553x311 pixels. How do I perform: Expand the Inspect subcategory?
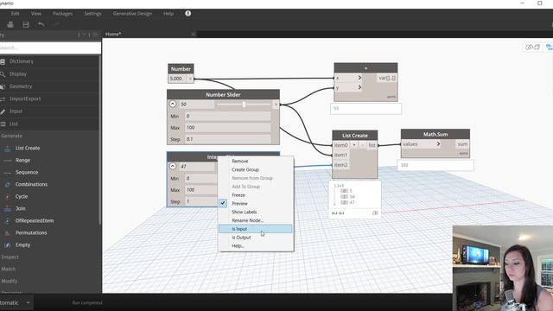(10, 257)
